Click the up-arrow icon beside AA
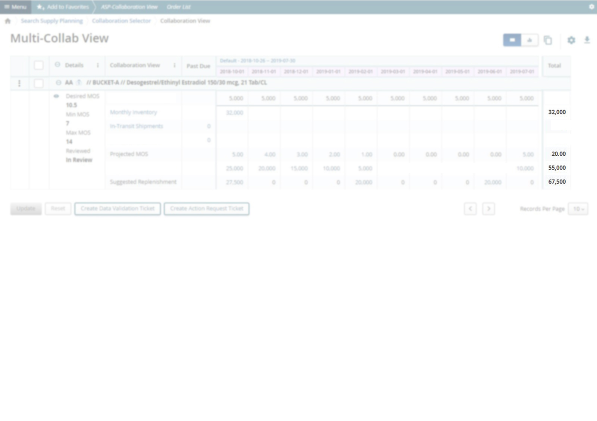The height and width of the screenshot is (421, 597). (79, 82)
